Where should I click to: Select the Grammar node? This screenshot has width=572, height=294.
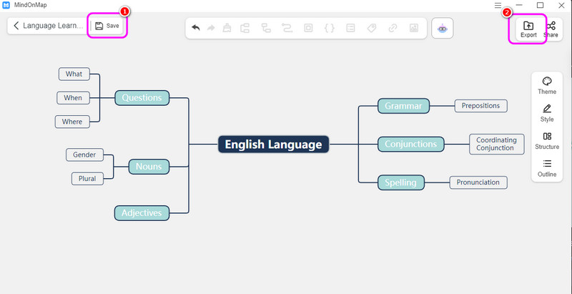[x=403, y=106]
